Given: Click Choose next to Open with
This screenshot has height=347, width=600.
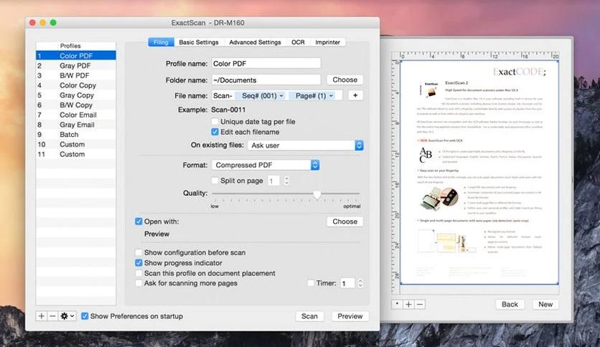Looking at the screenshot, I should tap(344, 222).
